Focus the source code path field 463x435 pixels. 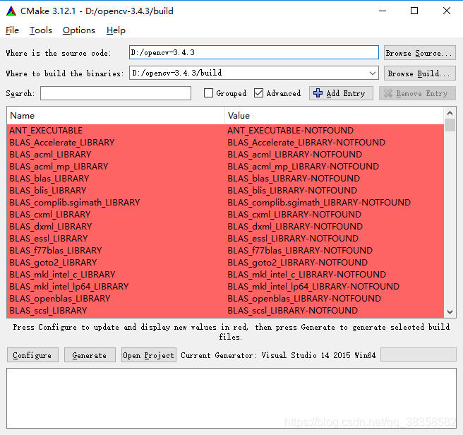pyautogui.click(x=254, y=52)
